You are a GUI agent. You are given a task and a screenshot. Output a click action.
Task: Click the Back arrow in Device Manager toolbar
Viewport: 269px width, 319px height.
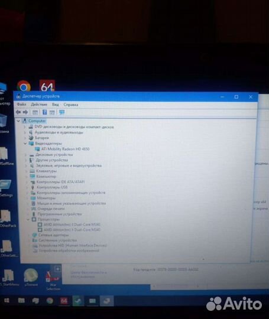click(18, 112)
